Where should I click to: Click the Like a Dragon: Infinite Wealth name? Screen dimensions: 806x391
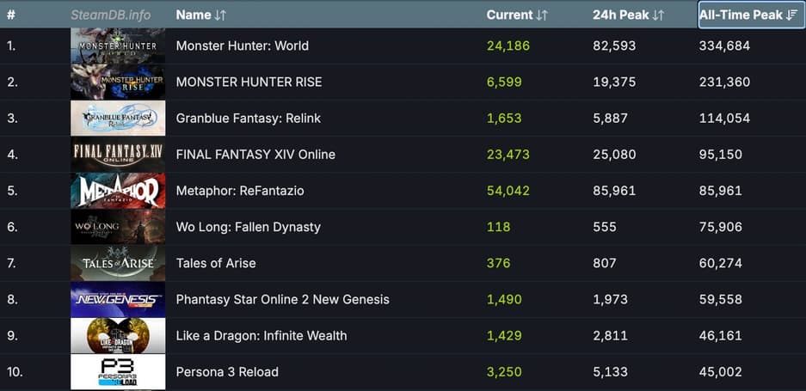coord(261,336)
